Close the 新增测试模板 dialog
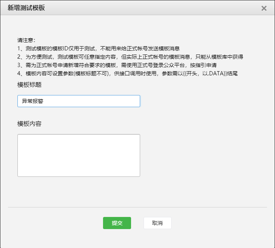 tap(264, 8)
